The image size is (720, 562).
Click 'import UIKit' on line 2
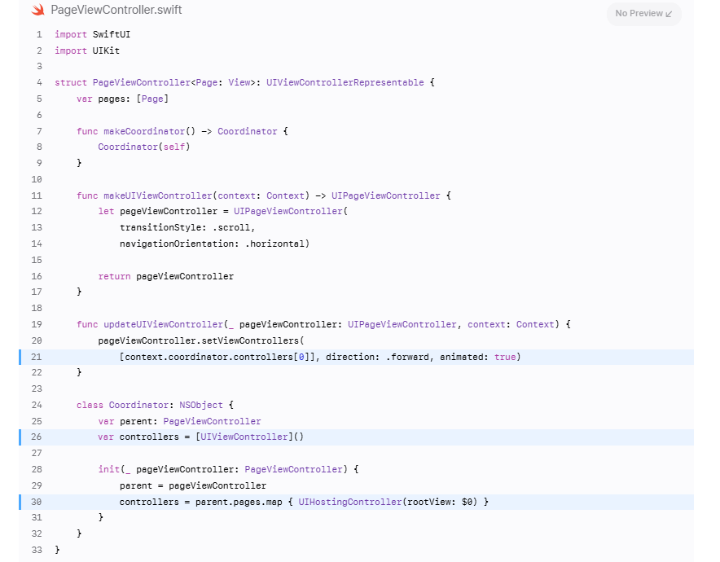(x=87, y=50)
